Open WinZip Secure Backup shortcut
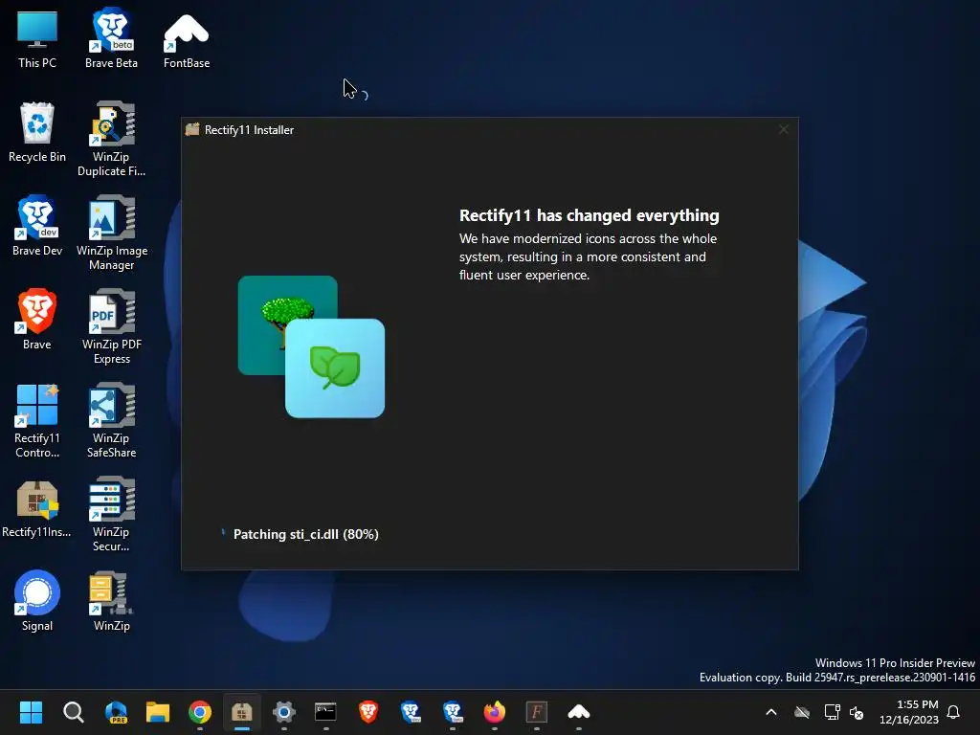Image resolution: width=980 pixels, height=735 pixels. [x=111, y=514]
